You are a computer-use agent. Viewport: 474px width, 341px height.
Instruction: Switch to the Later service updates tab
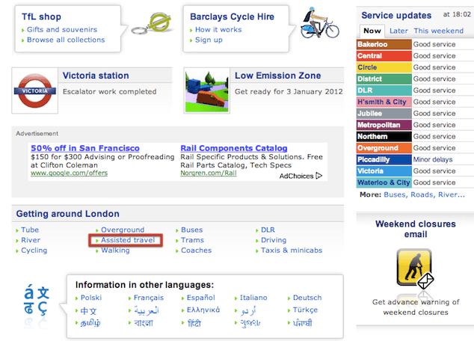coord(398,31)
